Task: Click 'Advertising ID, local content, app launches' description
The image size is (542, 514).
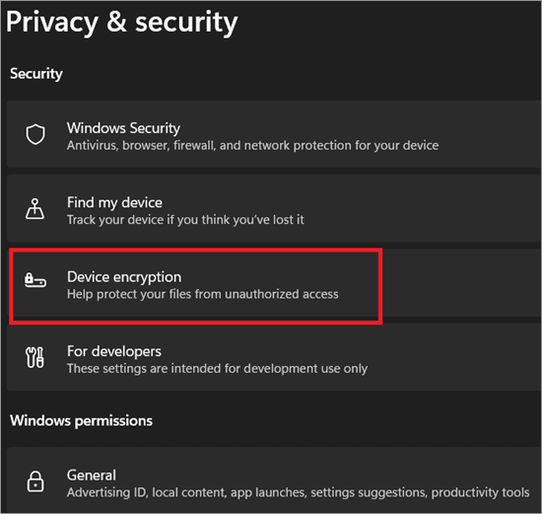Action: [x=298, y=492]
